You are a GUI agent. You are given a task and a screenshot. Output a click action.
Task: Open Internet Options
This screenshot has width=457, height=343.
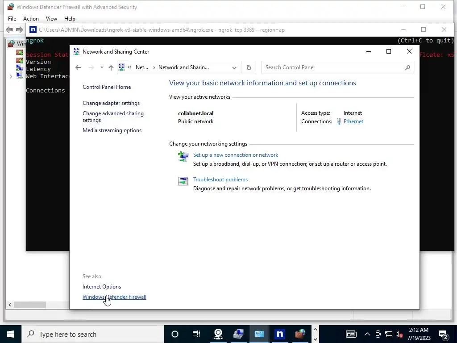point(102,287)
